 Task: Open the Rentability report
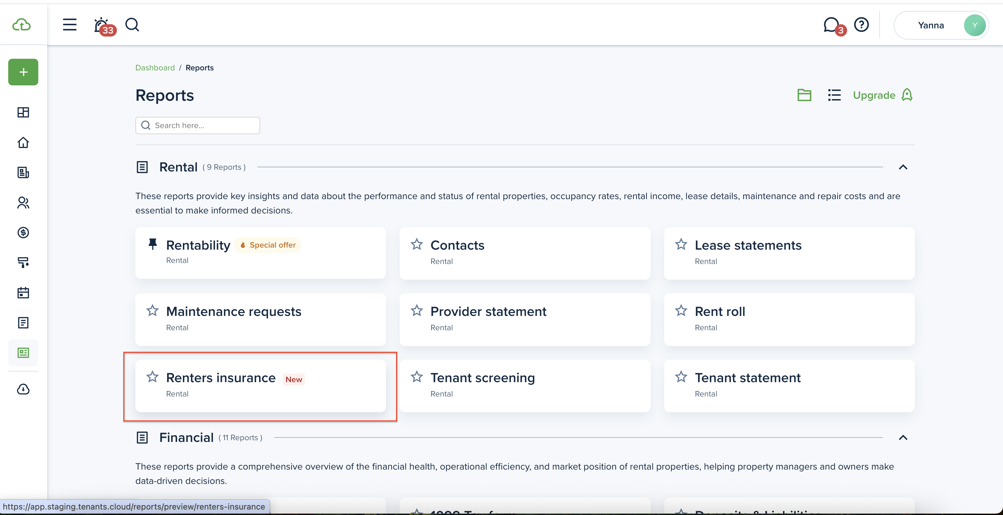260,253
